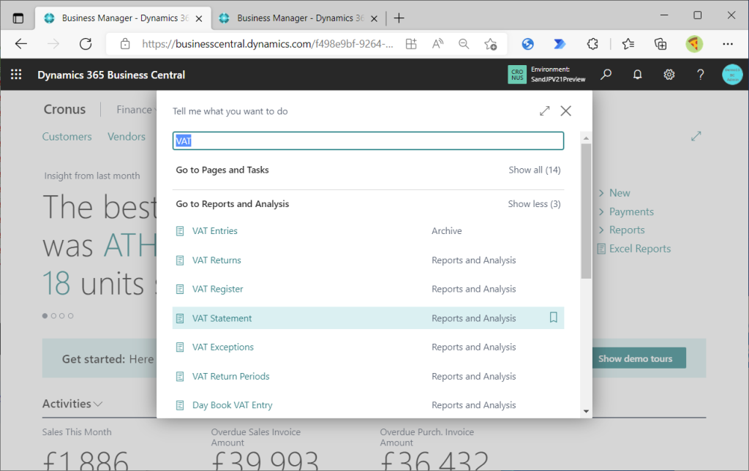
Task: Open the VAT Entries report
Action: [215, 231]
